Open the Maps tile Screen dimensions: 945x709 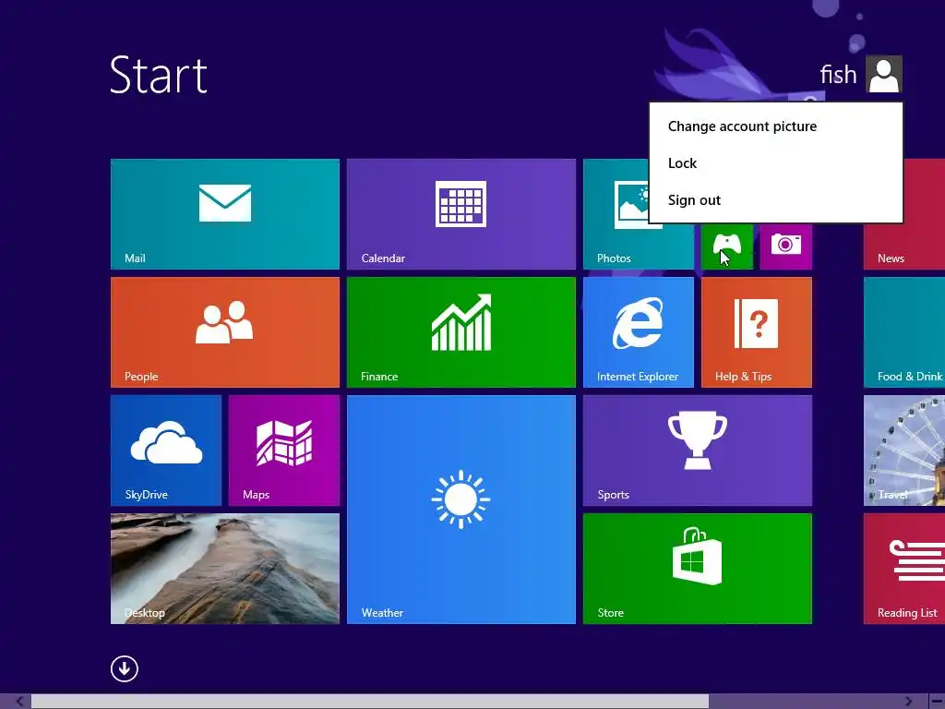284,451
